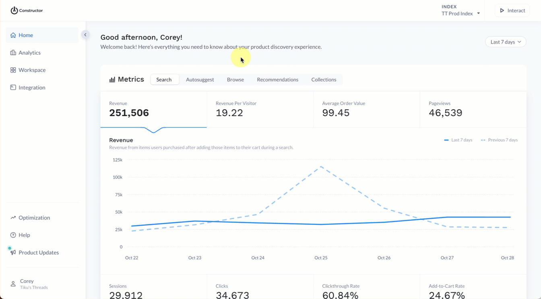541x299 pixels.
Task: Select the Pageviews metric card
Action: 473,110
